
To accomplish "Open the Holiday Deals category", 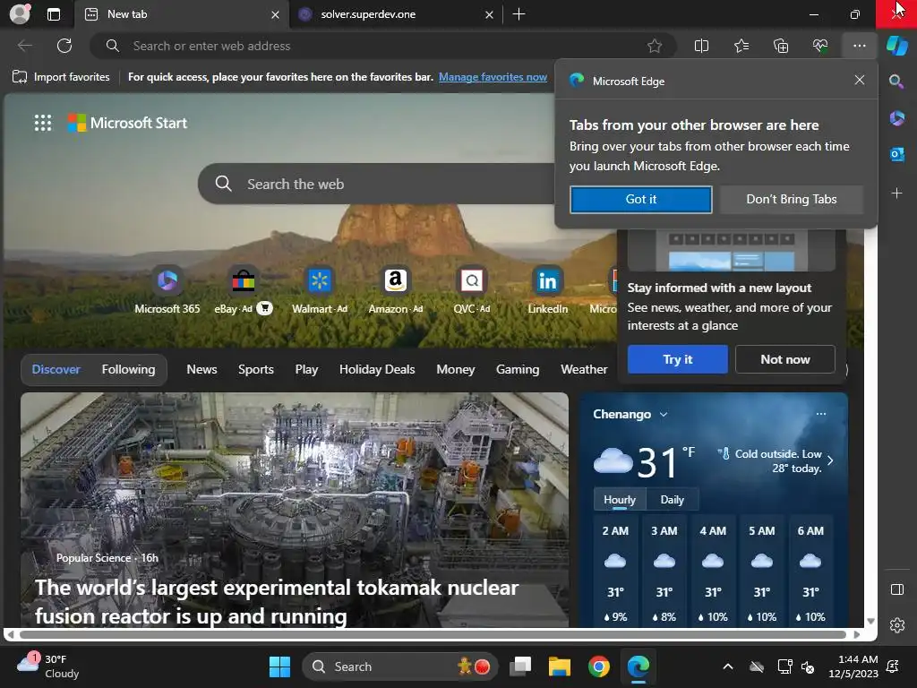I will pyautogui.click(x=377, y=369).
